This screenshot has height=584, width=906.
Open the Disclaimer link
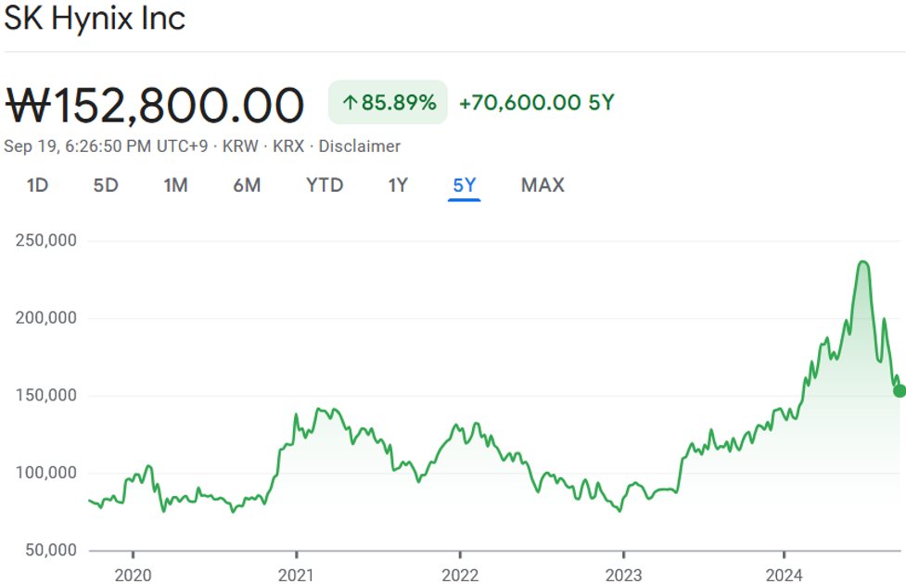click(360, 146)
